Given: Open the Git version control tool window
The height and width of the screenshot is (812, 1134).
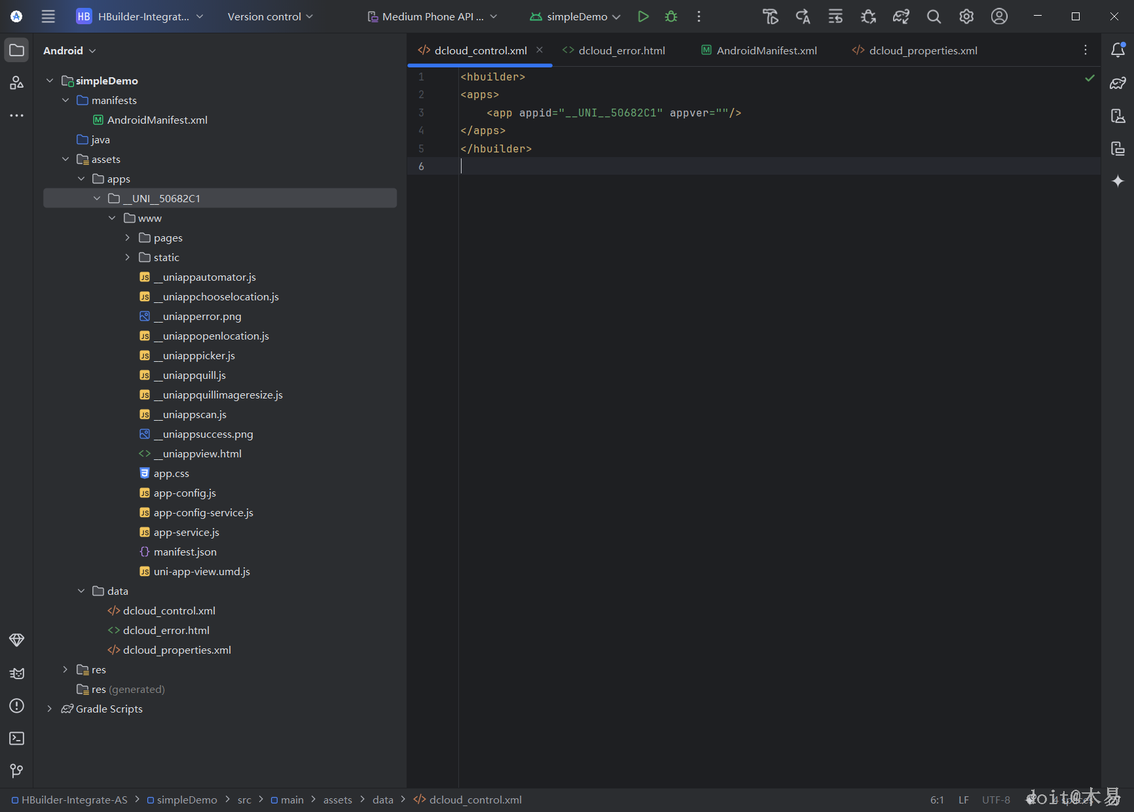Looking at the screenshot, I should pos(17,771).
